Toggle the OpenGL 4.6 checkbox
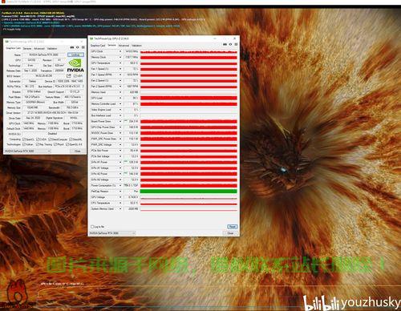Screen dimensions: 401x311 pos(67,144)
